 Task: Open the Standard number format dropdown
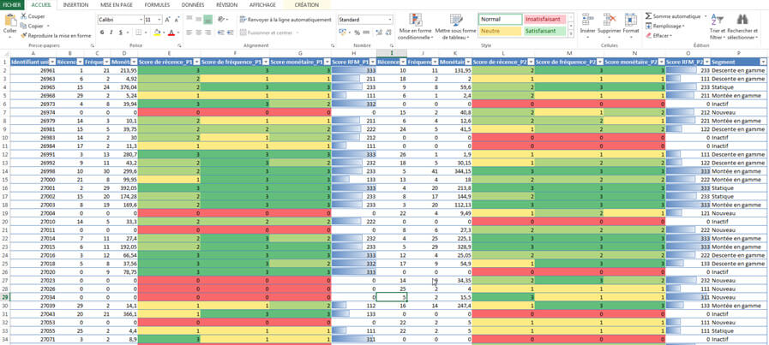point(390,20)
